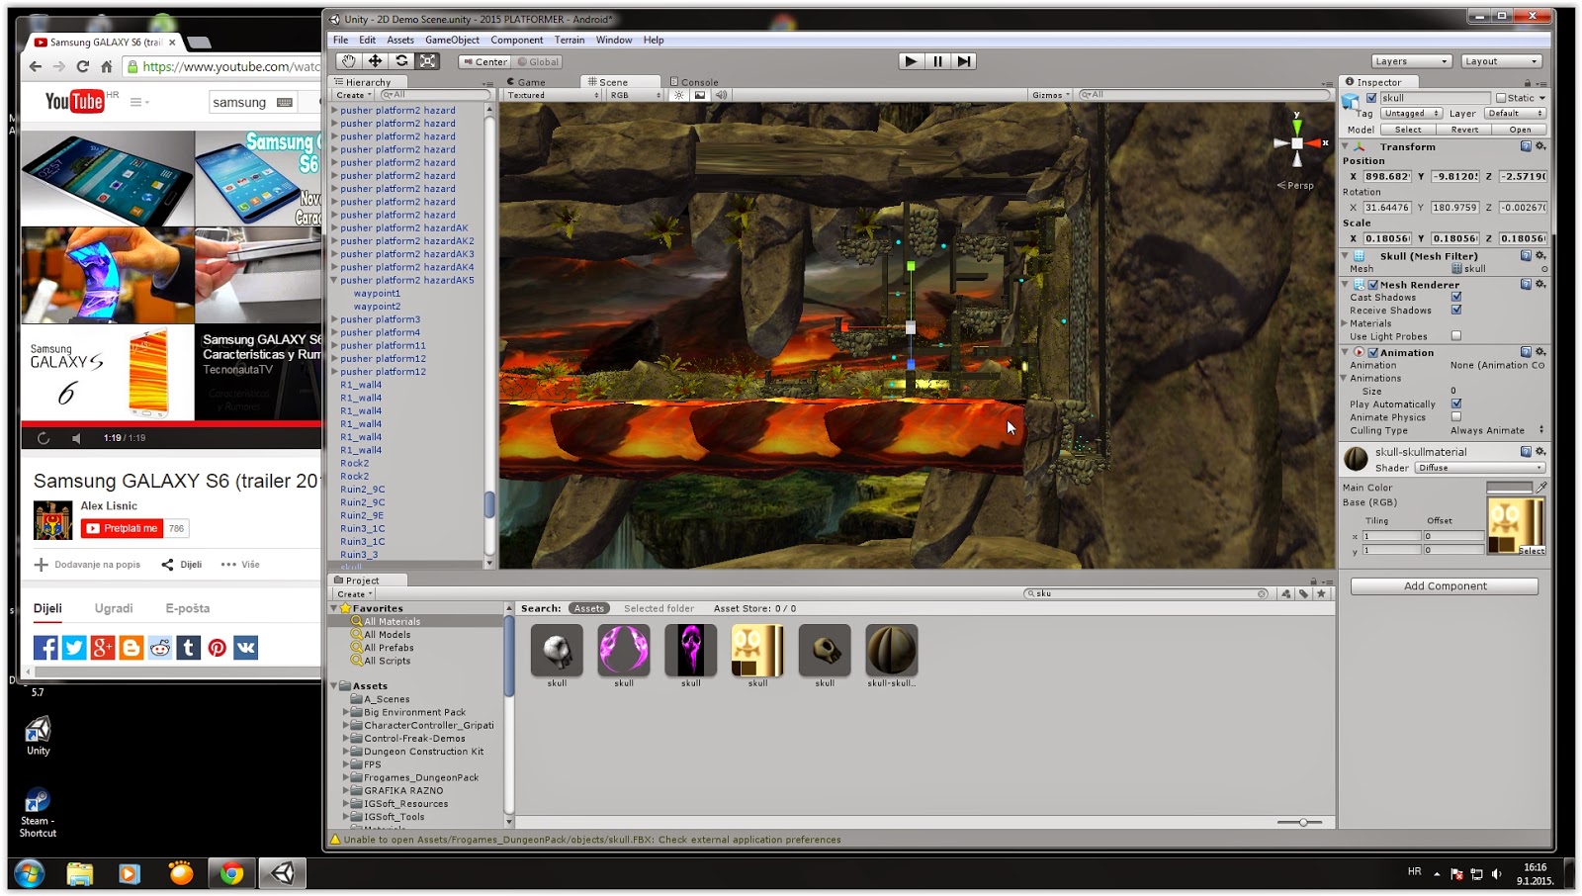Screen dimensions: 1582x896
Task: Enable the Static checkbox in Inspector
Action: 1501,98
